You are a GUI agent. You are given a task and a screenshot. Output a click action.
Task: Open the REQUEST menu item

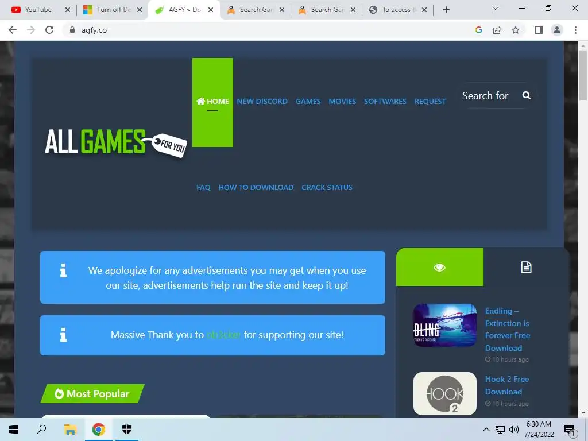[430, 101]
